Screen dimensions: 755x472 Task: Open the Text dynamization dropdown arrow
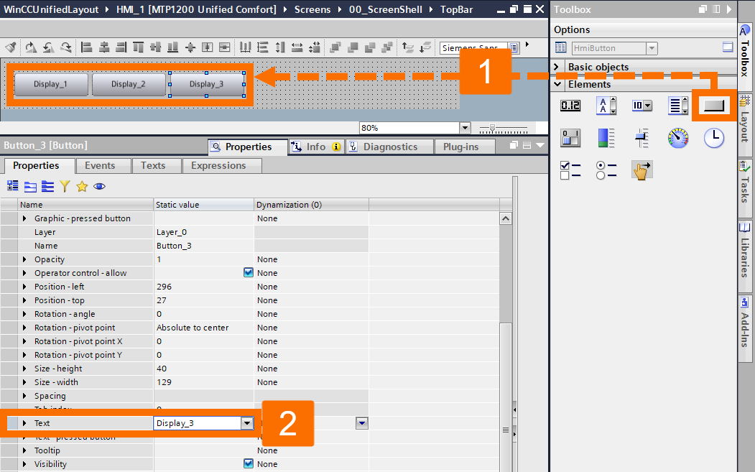(361, 423)
